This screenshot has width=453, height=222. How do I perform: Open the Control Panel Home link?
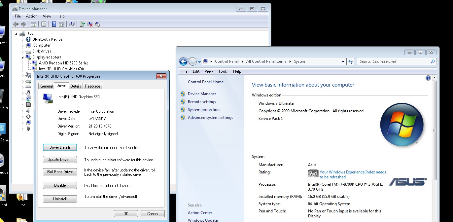coord(206,82)
